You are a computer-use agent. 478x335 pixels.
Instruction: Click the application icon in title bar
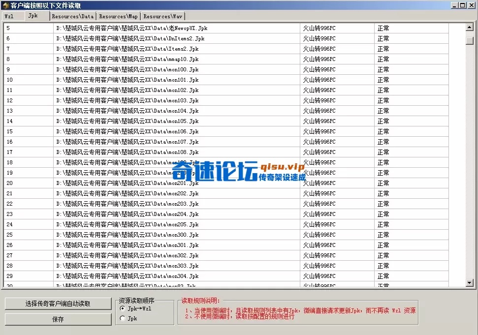(5, 5)
